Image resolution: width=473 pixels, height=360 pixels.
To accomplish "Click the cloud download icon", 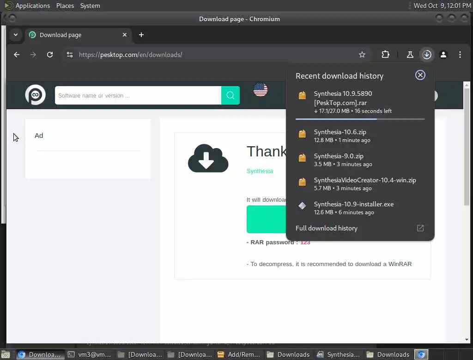I will (x=208, y=158).
